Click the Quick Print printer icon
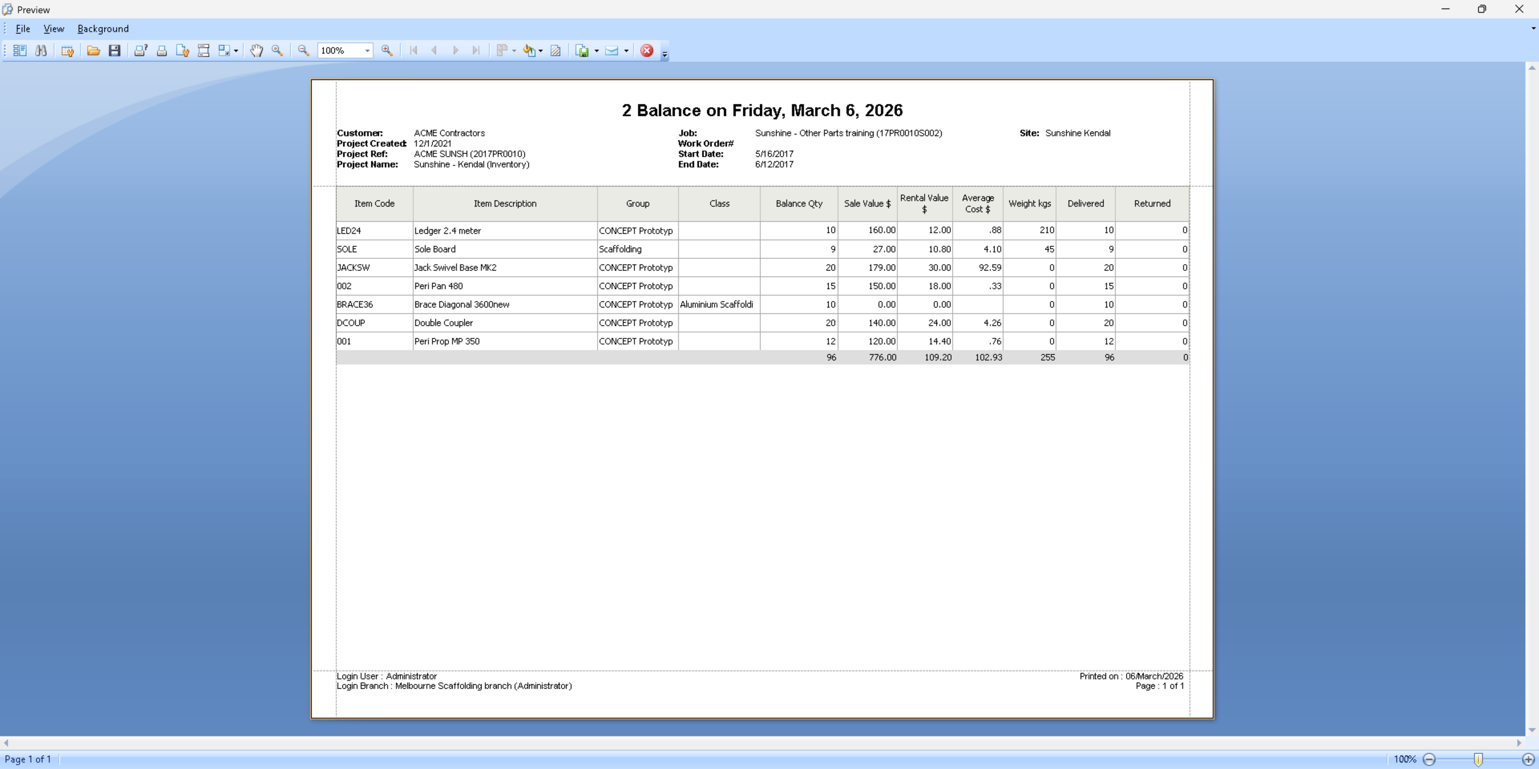The width and height of the screenshot is (1539, 769). (x=162, y=50)
